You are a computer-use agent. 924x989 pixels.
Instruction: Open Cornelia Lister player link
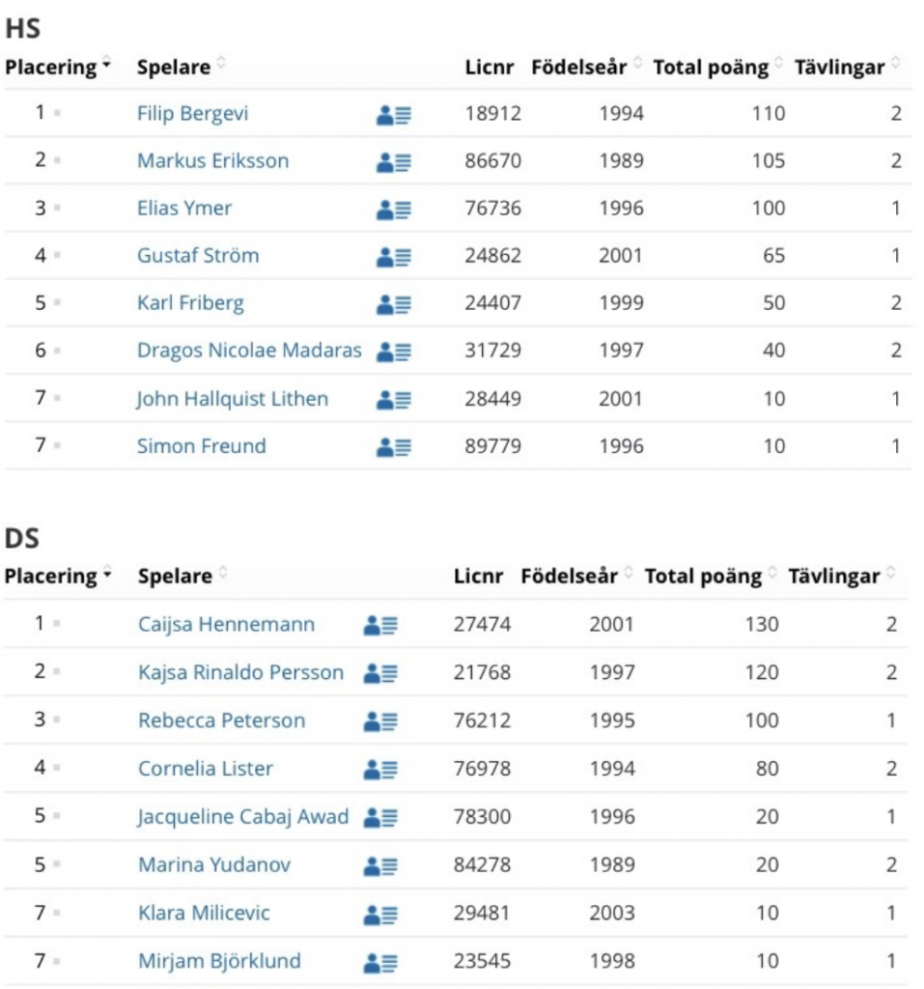[206, 769]
